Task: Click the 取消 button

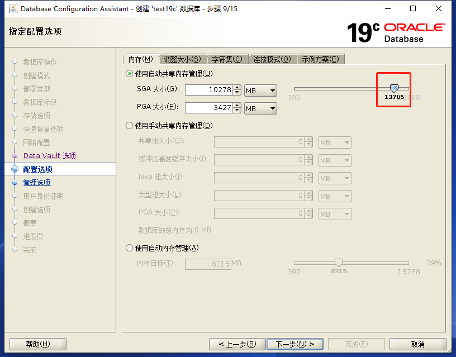Action: coord(418,344)
